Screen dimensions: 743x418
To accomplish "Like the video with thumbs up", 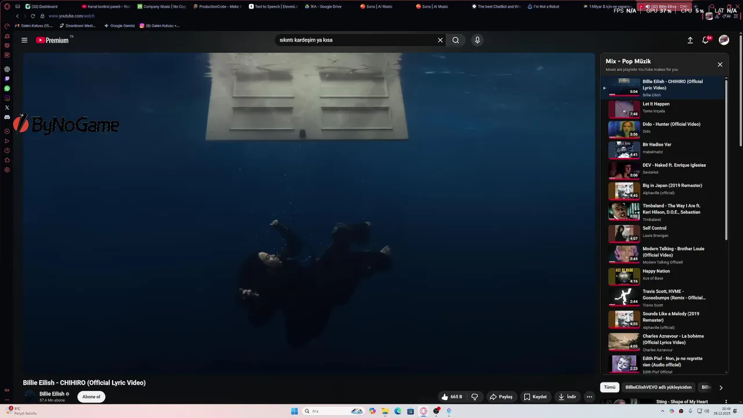I will tap(452, 397).
